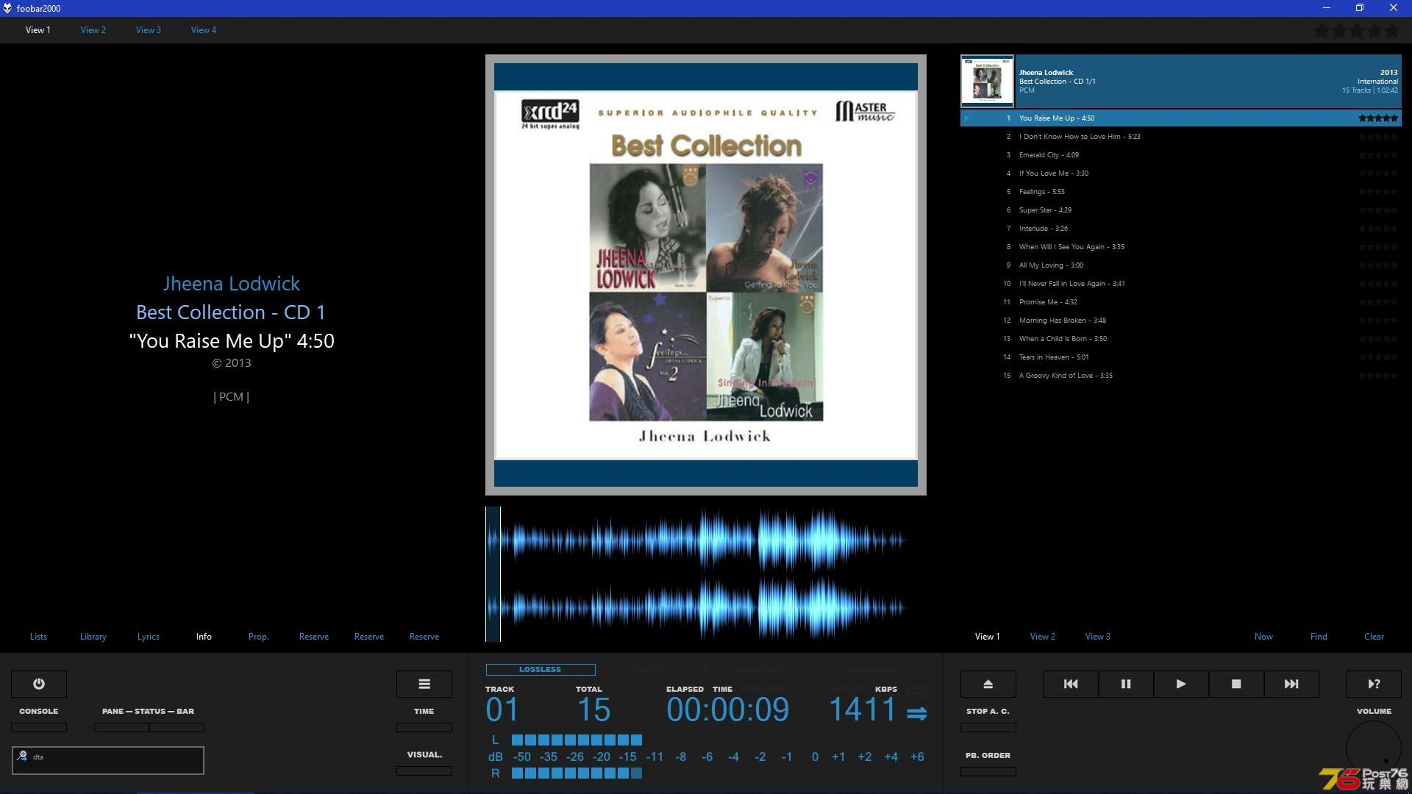
Task: Select track 8 When Will I See You Again
Action: click(1072, 246)
